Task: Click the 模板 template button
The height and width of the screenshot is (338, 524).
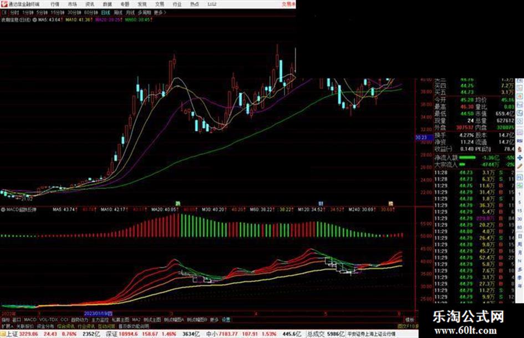Action: [x=409, y=320]
